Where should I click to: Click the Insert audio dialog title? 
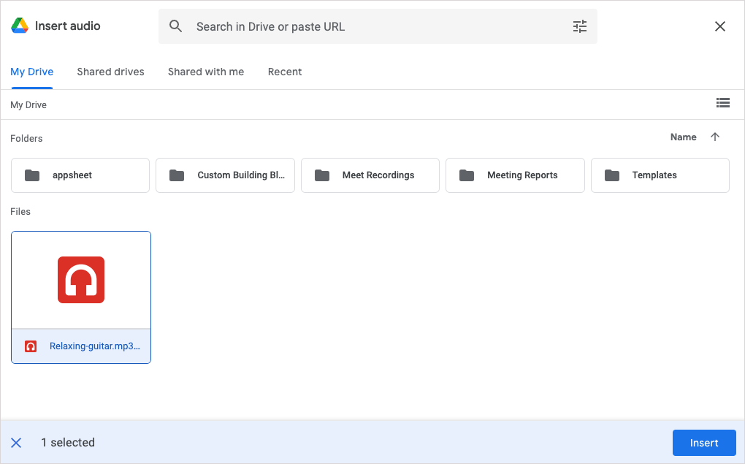(67, 26)
